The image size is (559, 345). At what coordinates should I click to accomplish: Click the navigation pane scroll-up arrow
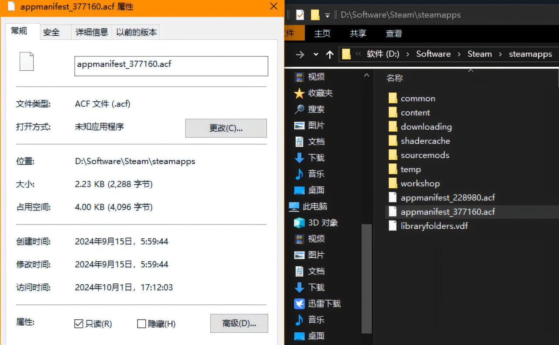coord(367,75)
